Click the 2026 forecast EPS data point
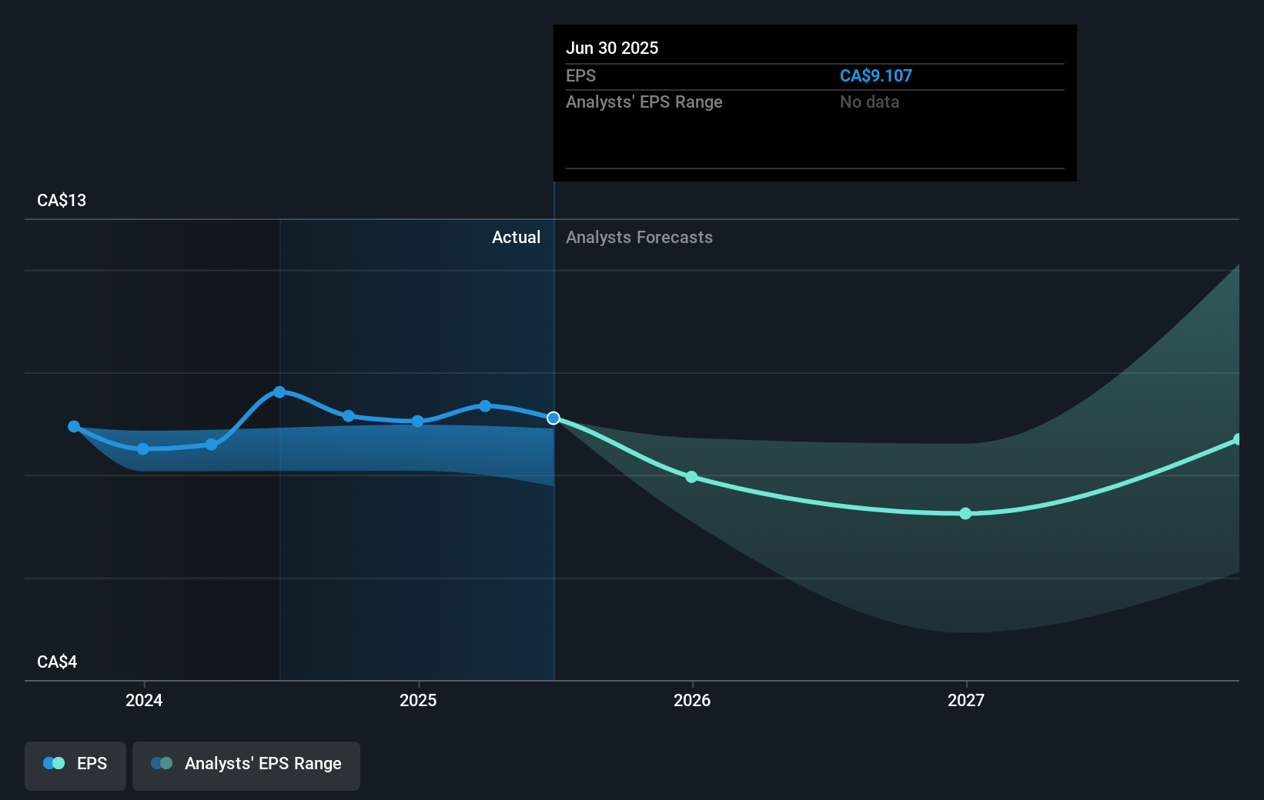The image size is (1264, 800). pos(691,477)
